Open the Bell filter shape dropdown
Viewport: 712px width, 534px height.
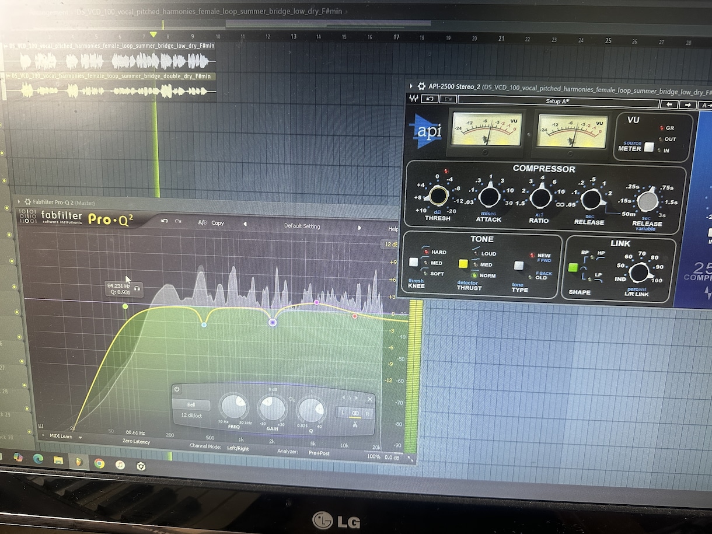[x=191, y=404]
